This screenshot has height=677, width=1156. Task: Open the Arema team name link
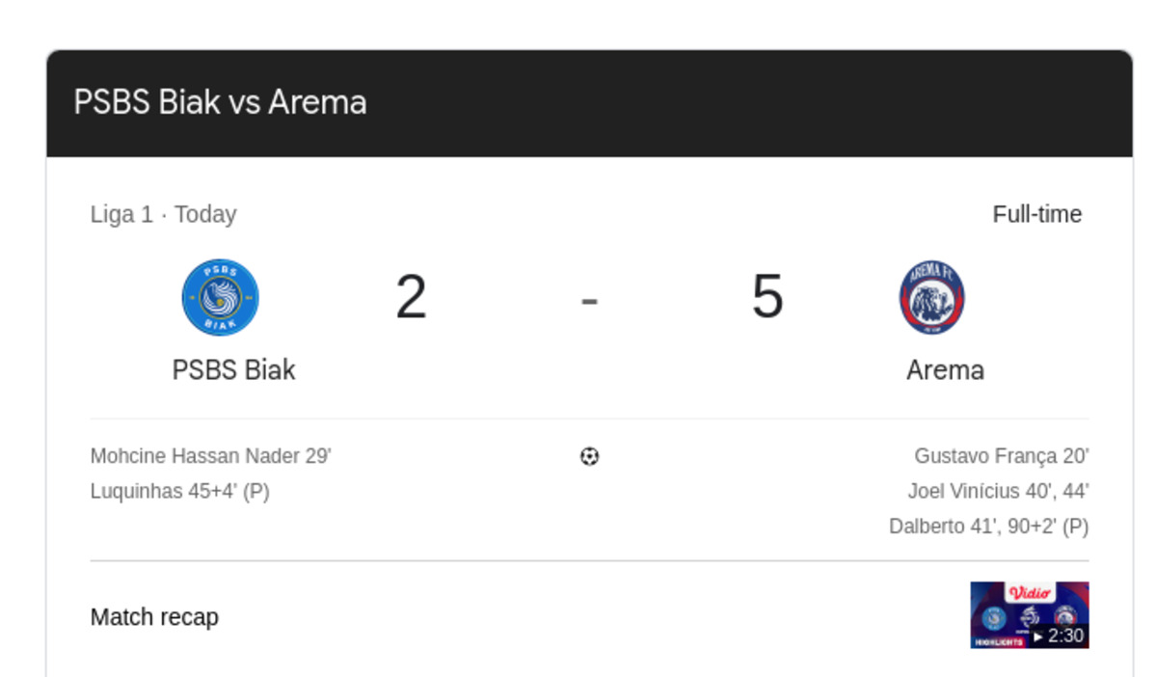pos(945,369)
